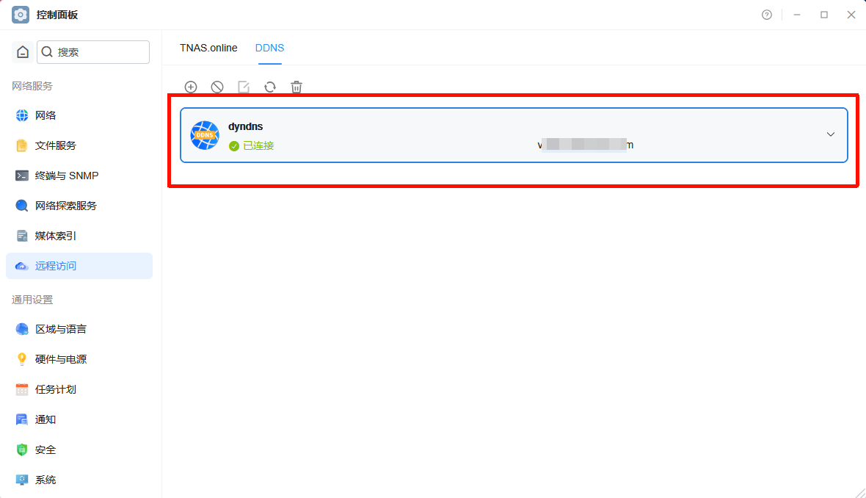Screen dimensions: 866x498
Task: Go to control panel home icon
Action: point(23,52)
